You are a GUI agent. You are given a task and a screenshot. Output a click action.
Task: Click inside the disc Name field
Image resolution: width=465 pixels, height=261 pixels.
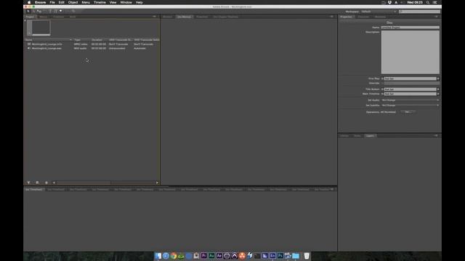click(x=410, y=28)
